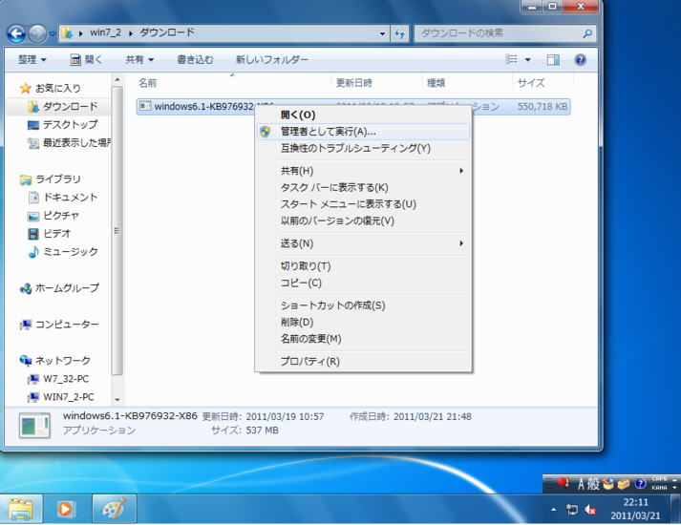681x525 pixels.
Task: Open Help with the question mark icon
Action: [581, 59]
